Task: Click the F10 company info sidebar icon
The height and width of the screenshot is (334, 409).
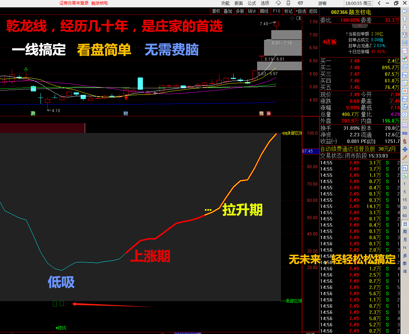Action: pos(405,75)
